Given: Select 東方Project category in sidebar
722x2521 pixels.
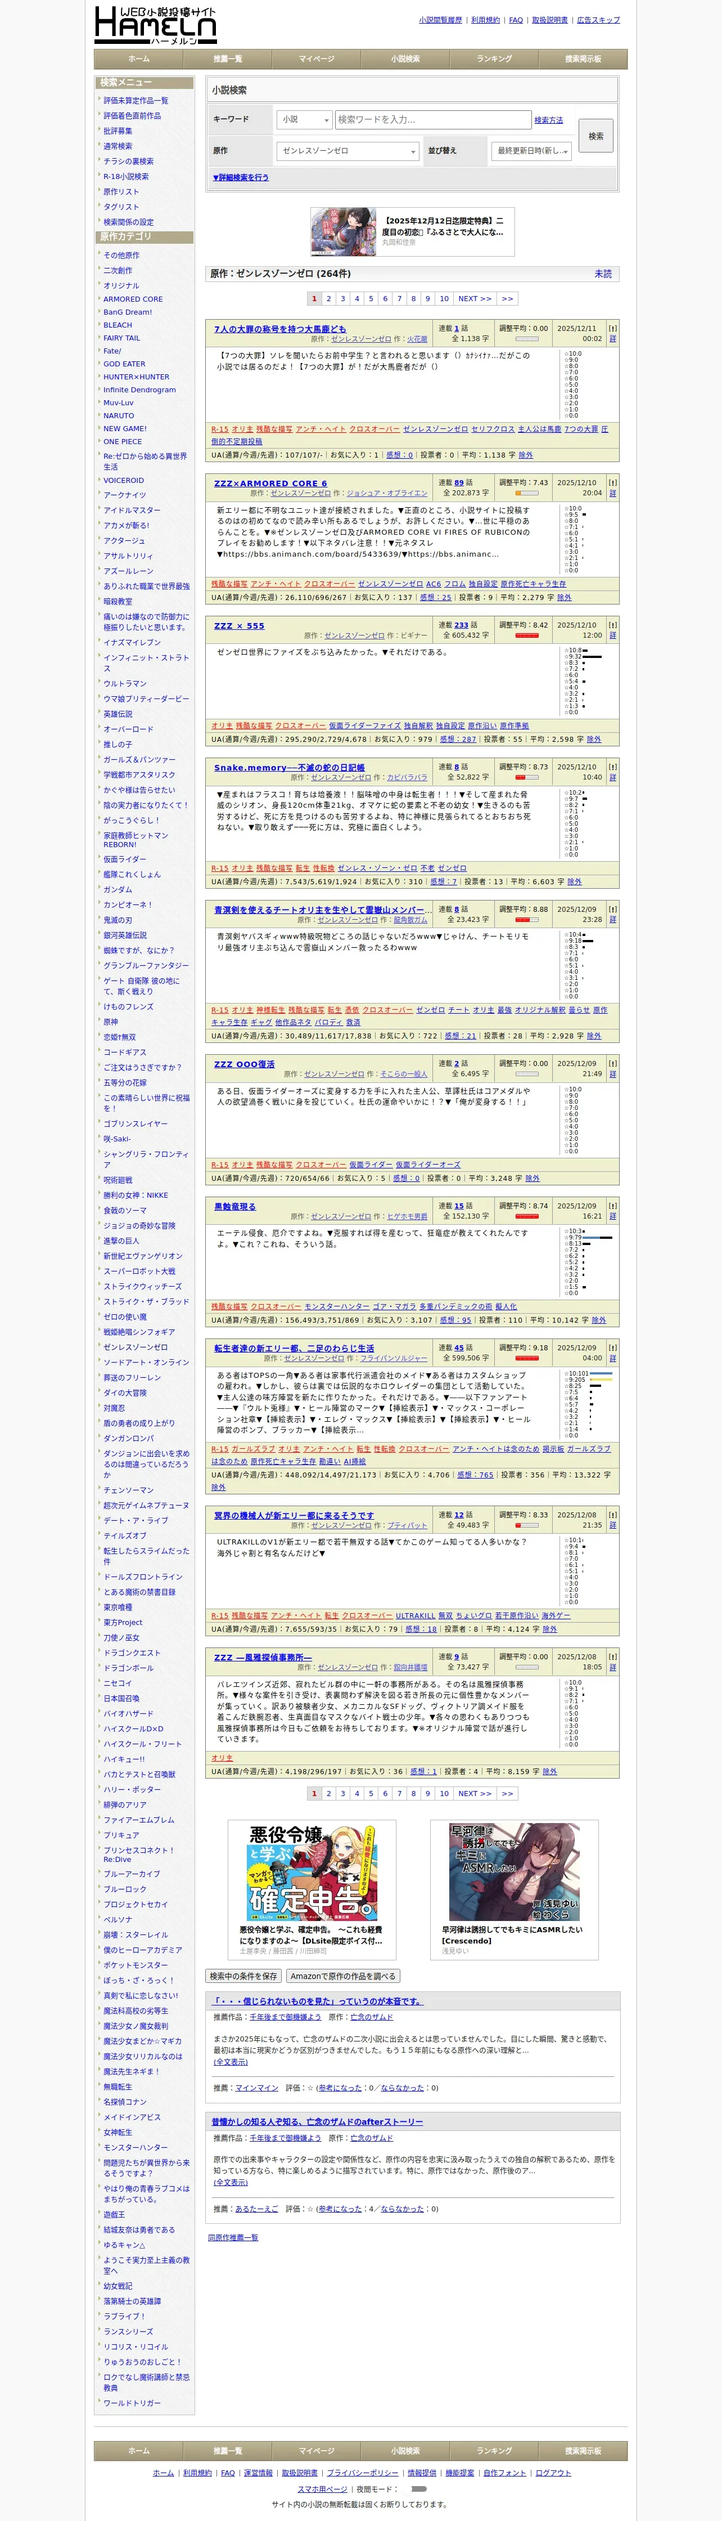Looking at the screenshot, I should (123, 1623).
